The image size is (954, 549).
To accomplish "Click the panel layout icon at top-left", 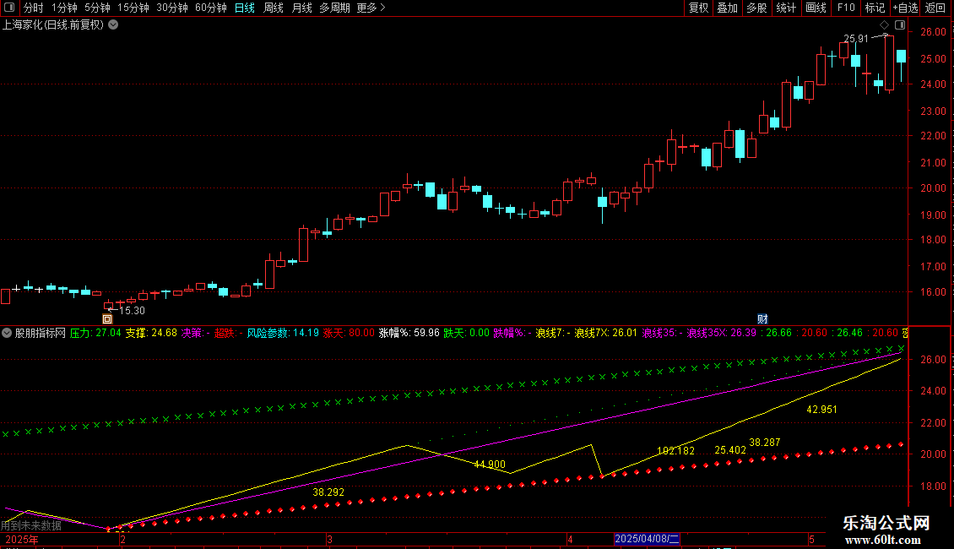I will pyautogui.click(x=9, y=8).
